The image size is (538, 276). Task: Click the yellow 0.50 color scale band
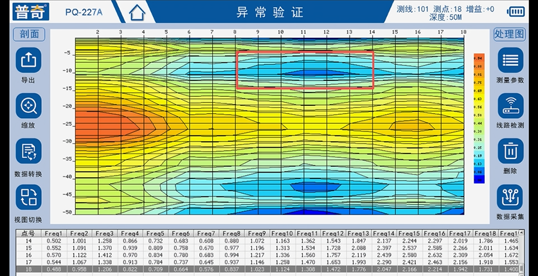click(479, 115)
